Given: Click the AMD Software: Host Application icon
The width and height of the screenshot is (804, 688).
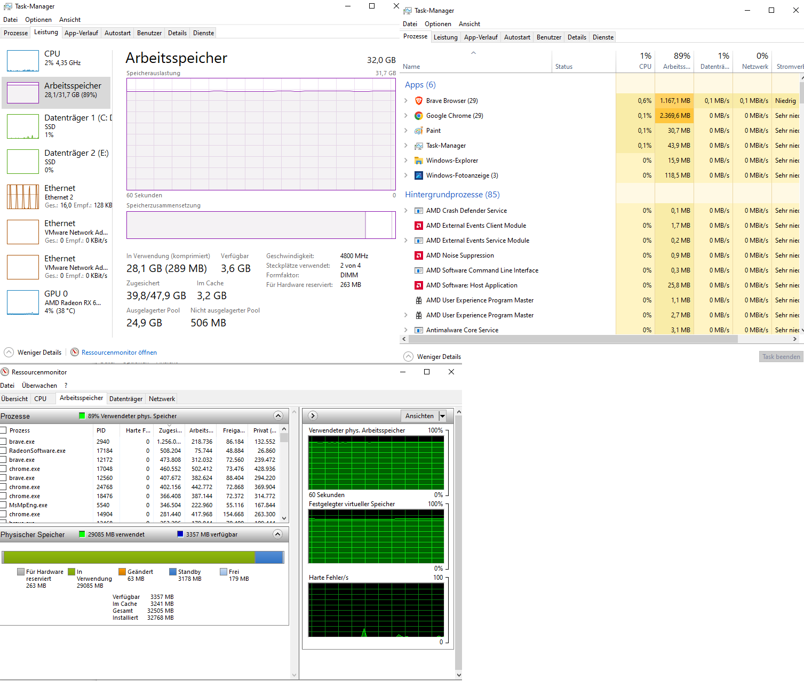Looking at the screenshot, I should [419, 285].
